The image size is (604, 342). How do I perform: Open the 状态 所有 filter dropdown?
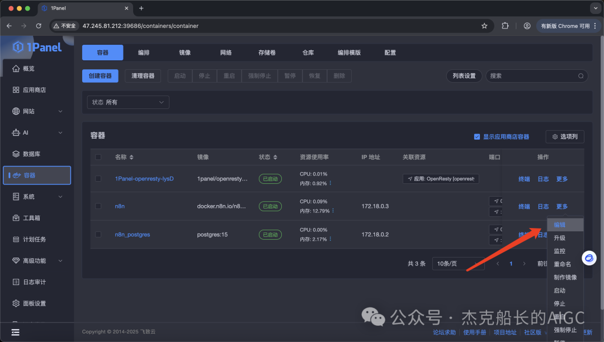coord(128,102)
